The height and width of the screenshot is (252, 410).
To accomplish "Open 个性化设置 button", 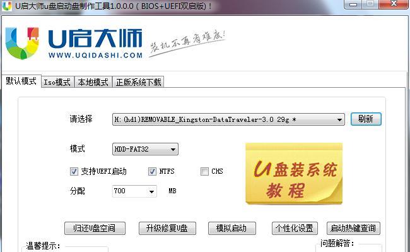I will coord(295,228).
